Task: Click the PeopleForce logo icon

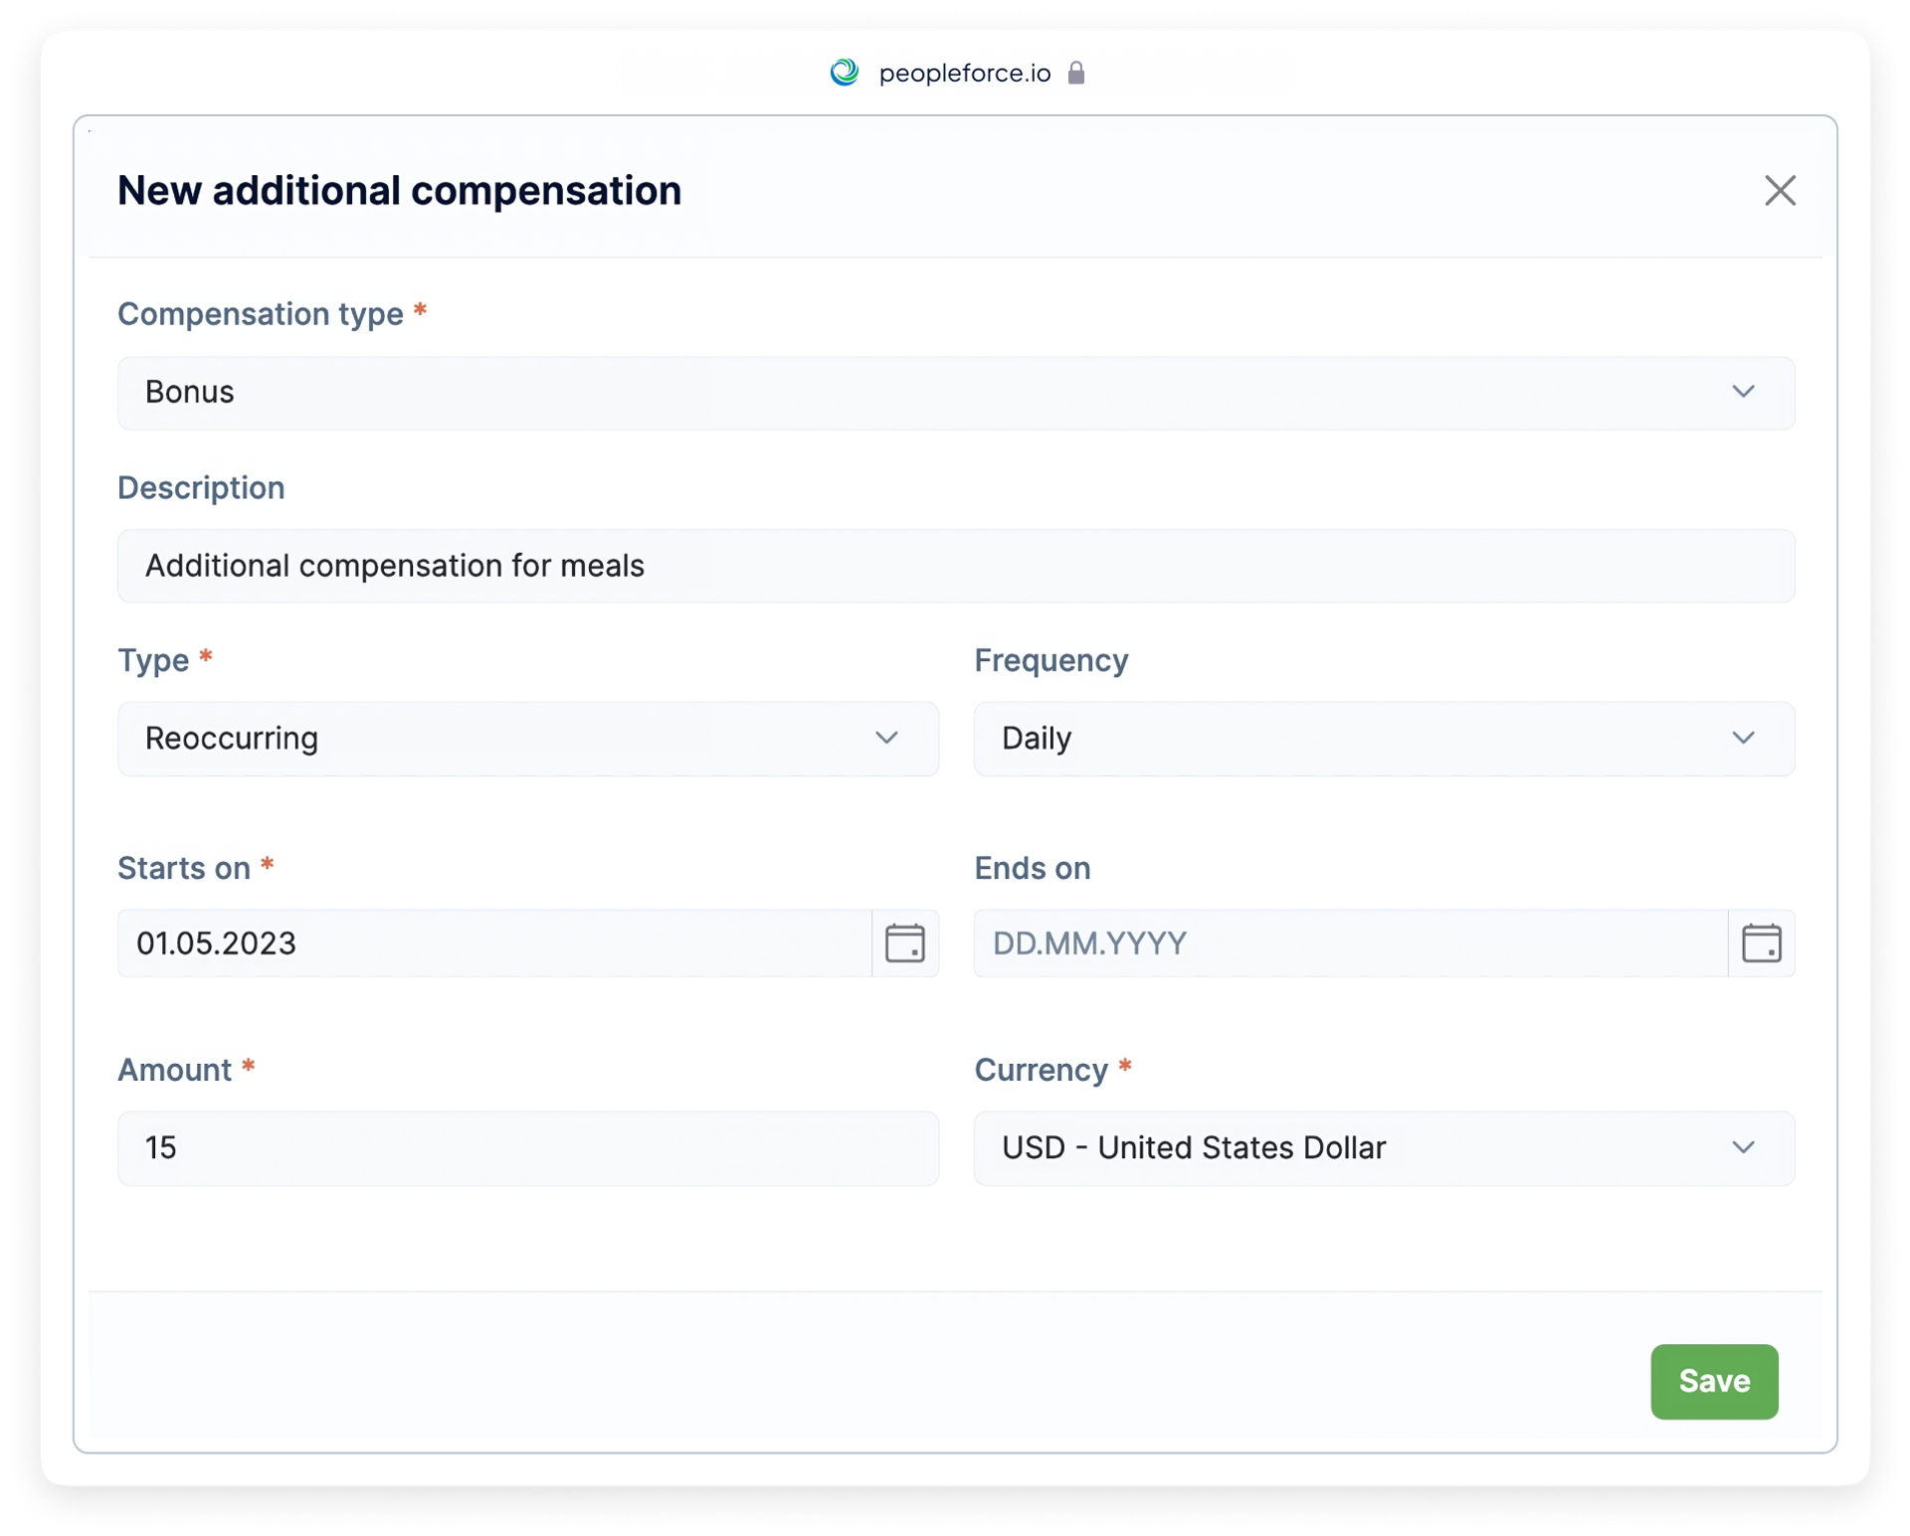Action: (x=845, y=73)
